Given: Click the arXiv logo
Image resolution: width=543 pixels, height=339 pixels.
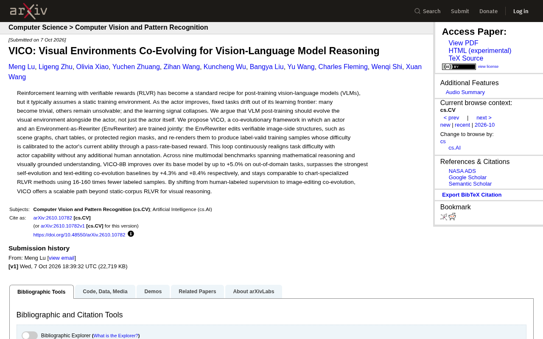Looking at the screenshot, I should tap(28, 11).
